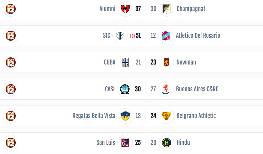Viewport: 263px width, 154px height.
Task: Click the Regatas Bella Vista C.R.B.V. shield
Action: 125,116
